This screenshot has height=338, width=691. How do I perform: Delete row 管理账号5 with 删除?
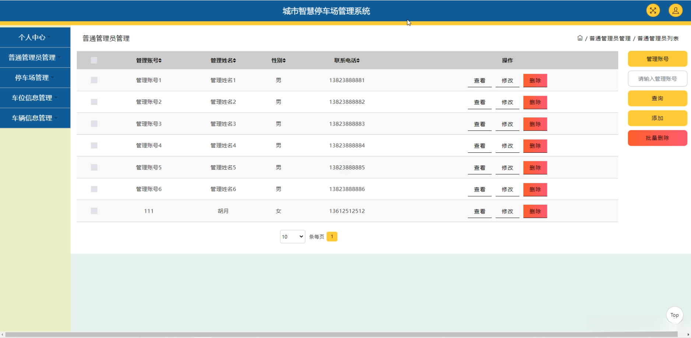pos(535,168)
